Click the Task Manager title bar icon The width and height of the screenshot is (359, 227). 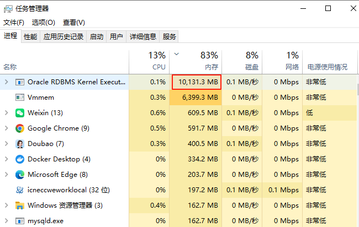point(8,9)
